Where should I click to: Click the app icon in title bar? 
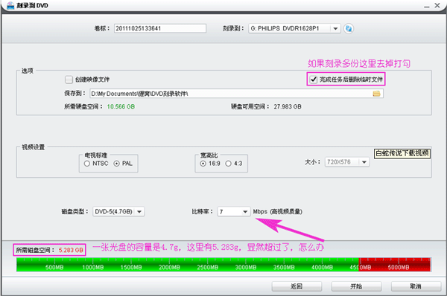10,5
